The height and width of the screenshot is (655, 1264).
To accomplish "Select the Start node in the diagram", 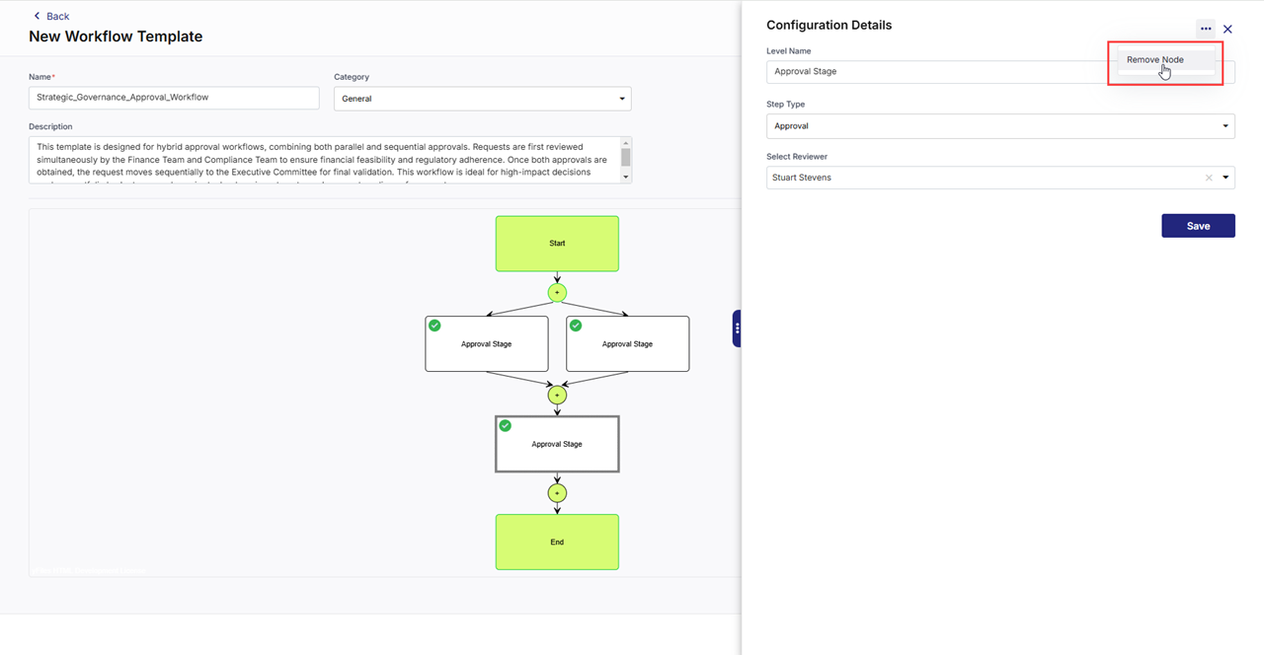I will [x=557, y=244].
